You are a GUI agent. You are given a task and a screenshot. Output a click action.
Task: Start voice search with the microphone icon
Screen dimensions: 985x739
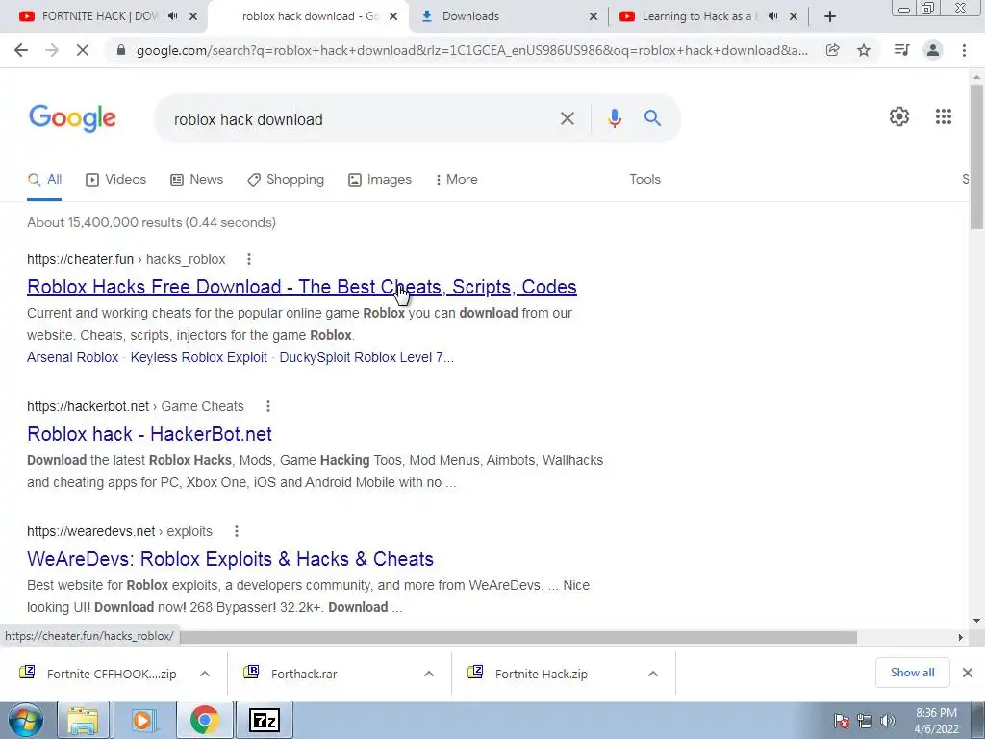click(x=615, y=118)
